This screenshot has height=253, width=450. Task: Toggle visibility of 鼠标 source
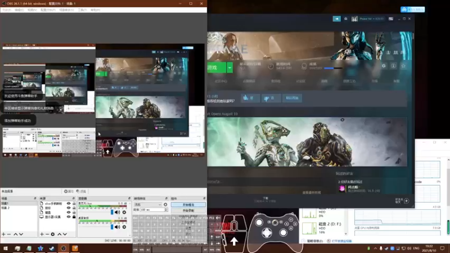click(x=69, y=208)
